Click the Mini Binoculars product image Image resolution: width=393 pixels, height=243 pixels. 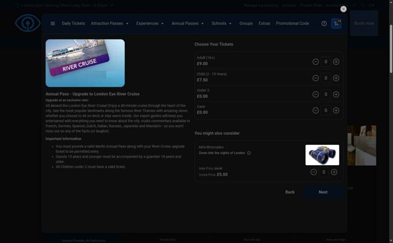[322, 155]
